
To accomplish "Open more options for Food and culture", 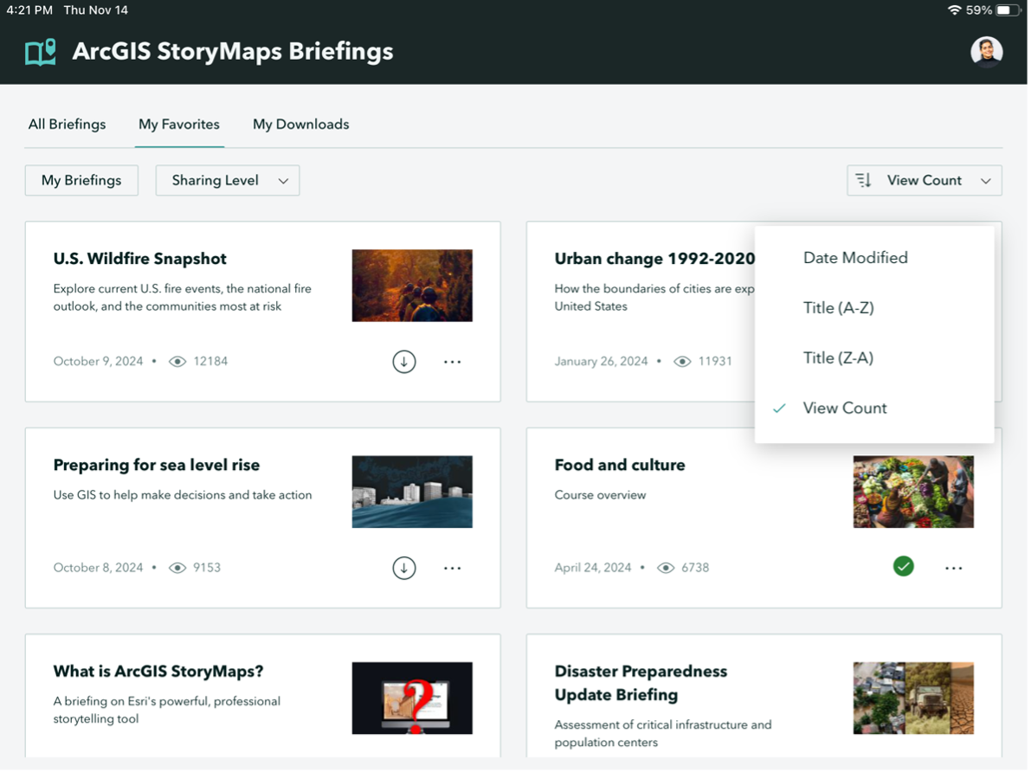I will (x=953, y=568).
